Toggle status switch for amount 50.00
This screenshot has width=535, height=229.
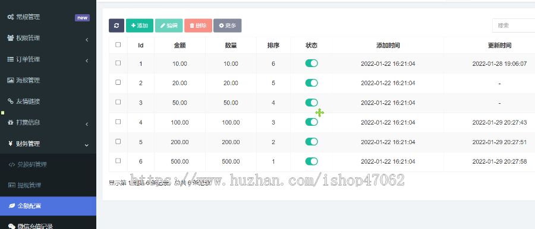311,103
